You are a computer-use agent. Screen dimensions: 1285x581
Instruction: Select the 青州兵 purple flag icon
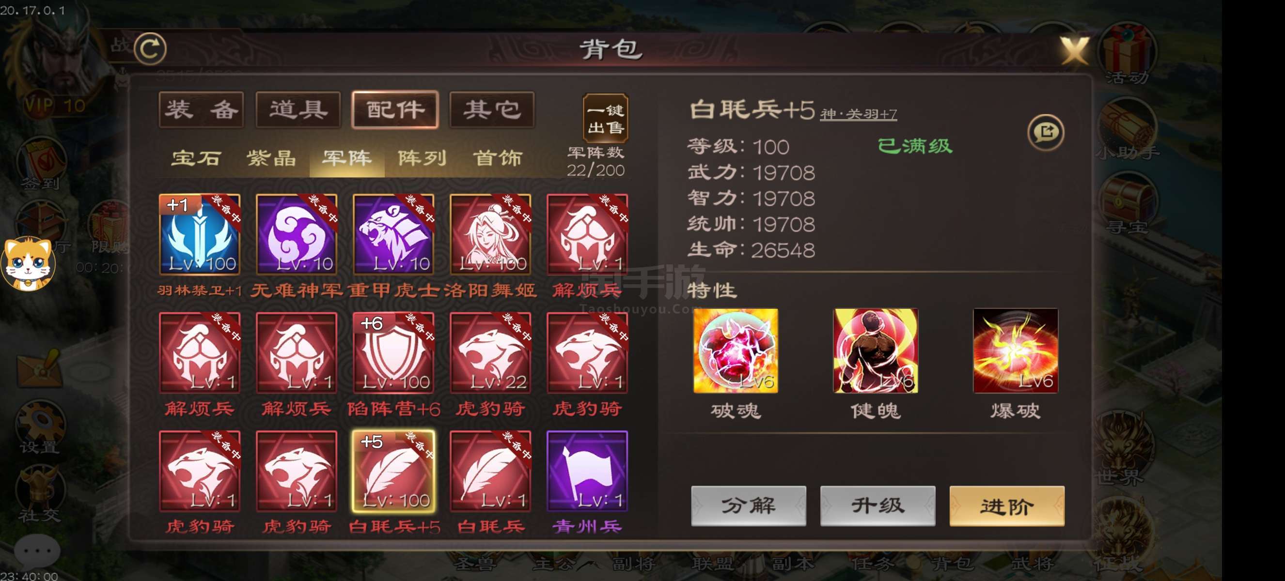point(587,471)
